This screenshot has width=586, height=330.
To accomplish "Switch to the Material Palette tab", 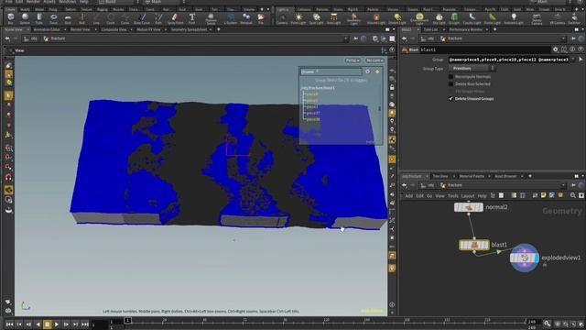I will coord(472,176).
